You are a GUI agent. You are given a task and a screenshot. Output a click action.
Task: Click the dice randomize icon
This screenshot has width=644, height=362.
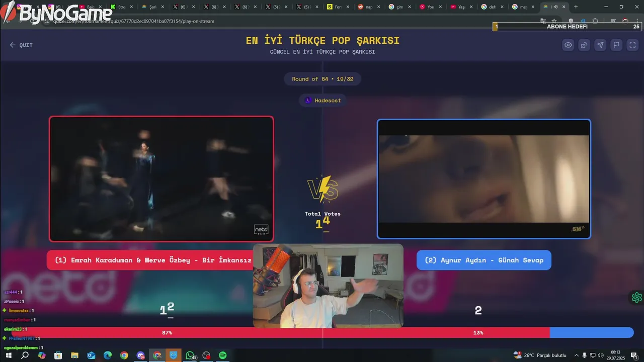pos(584,45)
